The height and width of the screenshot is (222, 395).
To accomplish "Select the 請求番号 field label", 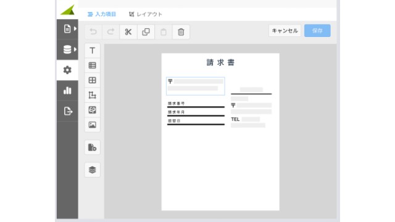I will click(177, 104).
